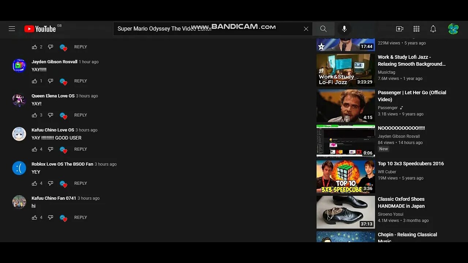Open 'Top 10 3x3 Speedcubers 2016' title
The image size is (468, 263).
[x=411, y=164]
